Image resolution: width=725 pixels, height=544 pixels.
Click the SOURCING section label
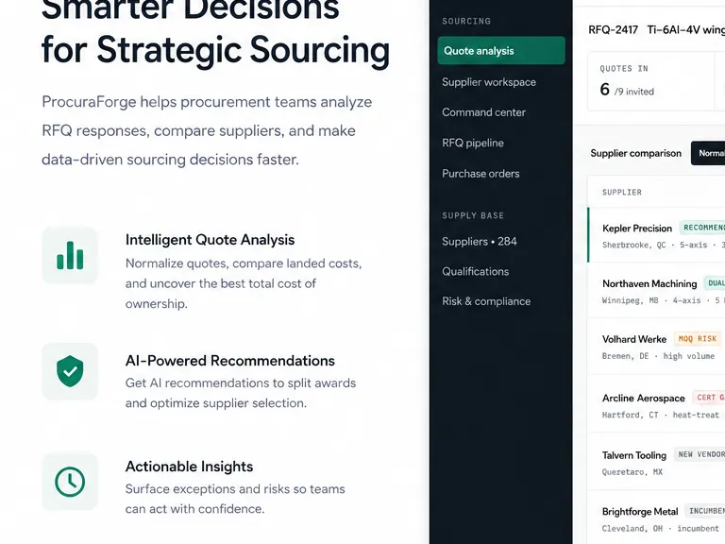tap(466, 21)
